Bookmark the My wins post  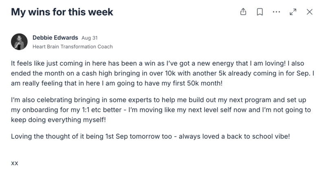point(259,12)
